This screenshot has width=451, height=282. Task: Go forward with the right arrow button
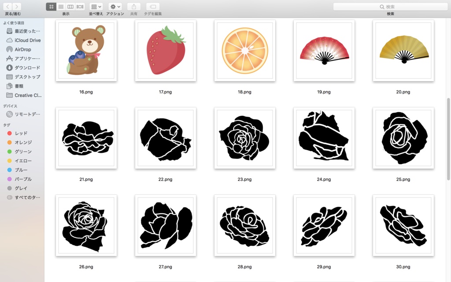pyautogui.click(x=17, y=7)
